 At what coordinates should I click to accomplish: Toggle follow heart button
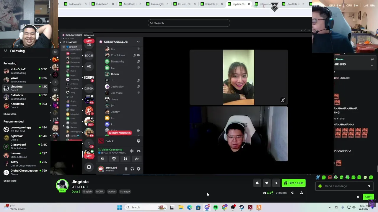tap(267, 183)
